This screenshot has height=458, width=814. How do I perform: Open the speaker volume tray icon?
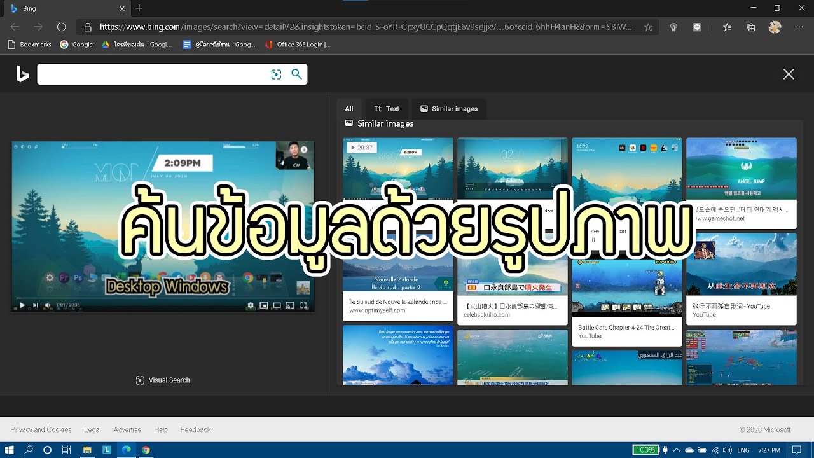click(728, 450)
